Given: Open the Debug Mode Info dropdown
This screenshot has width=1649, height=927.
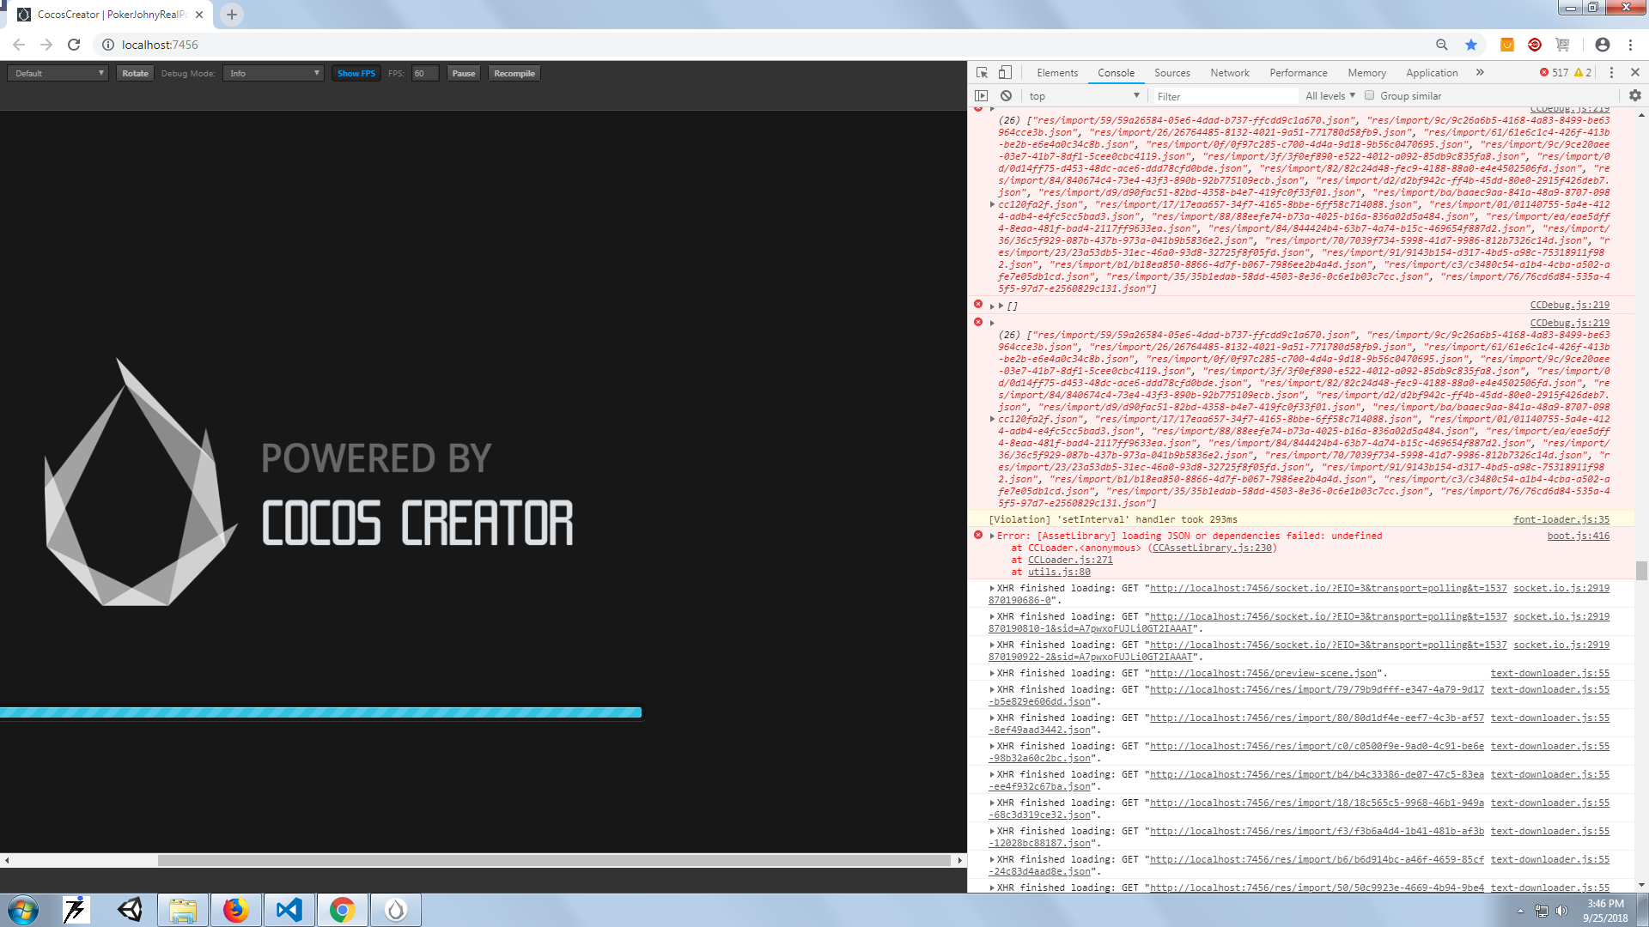Looking at the screenshot, I should point(273,74).
